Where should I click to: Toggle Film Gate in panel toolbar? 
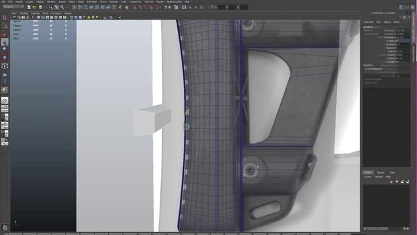43,18
